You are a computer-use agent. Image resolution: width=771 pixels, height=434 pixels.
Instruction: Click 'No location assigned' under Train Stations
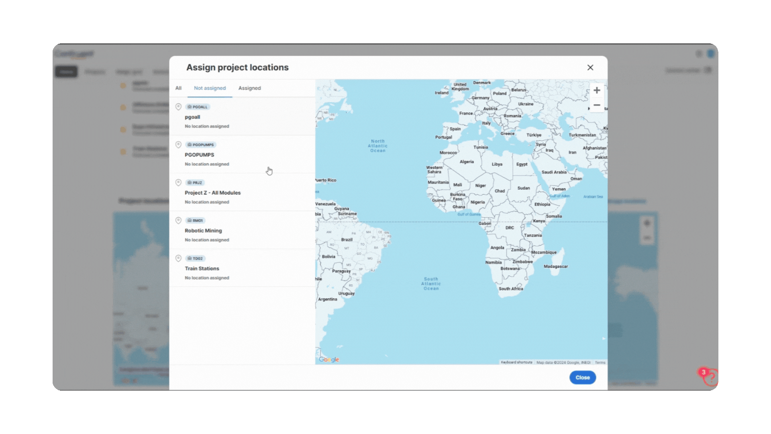point(207,278)
